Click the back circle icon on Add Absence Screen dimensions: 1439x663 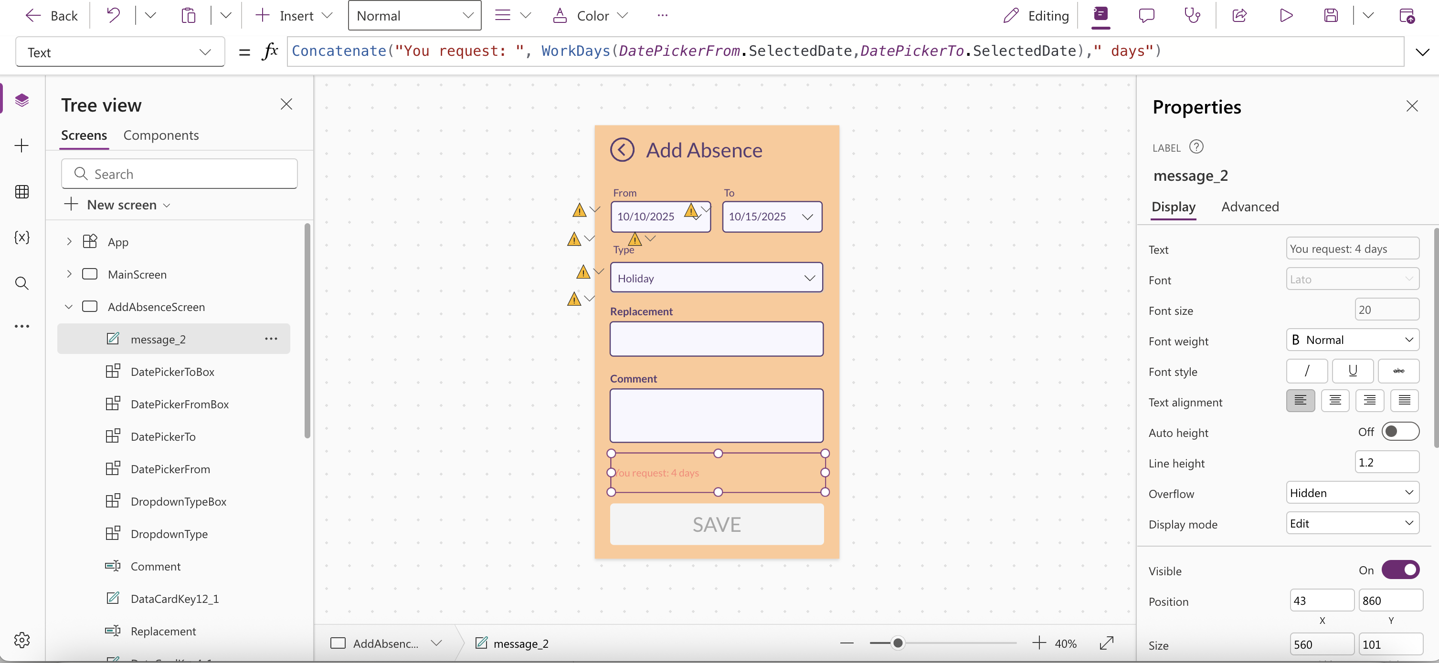[622, 150]
